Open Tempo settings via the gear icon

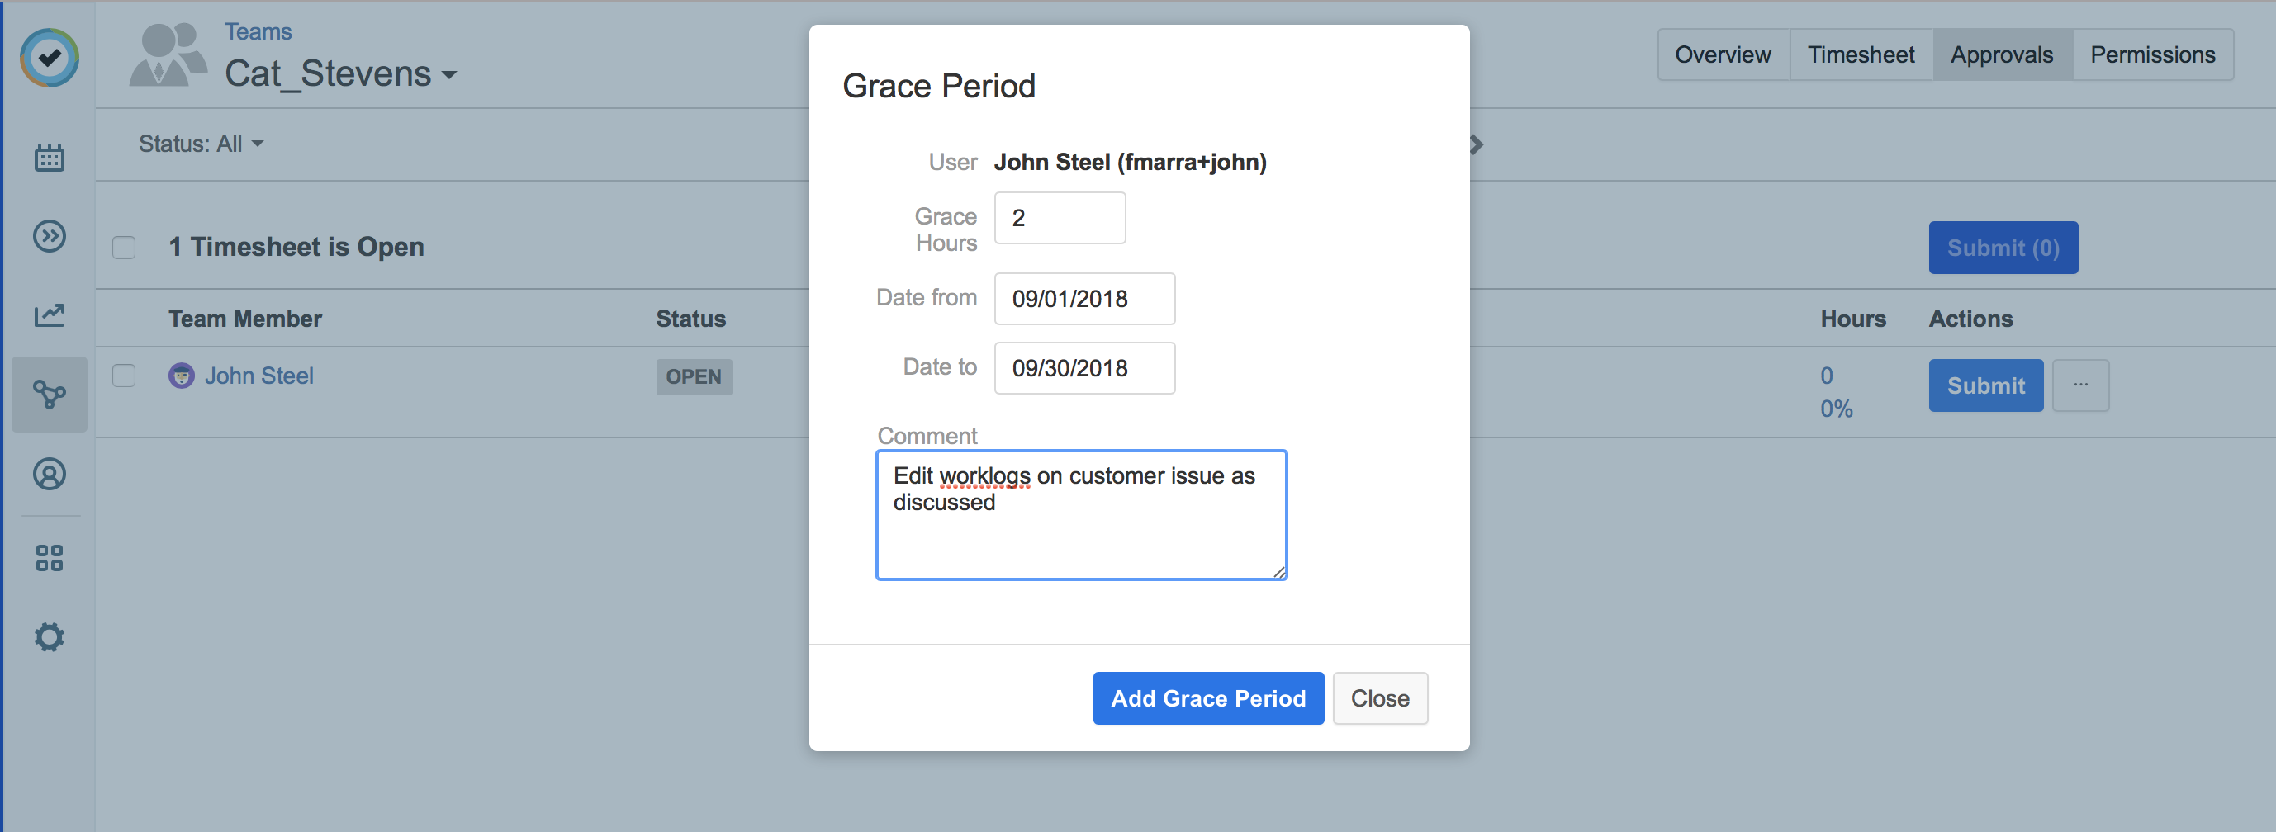50,636
